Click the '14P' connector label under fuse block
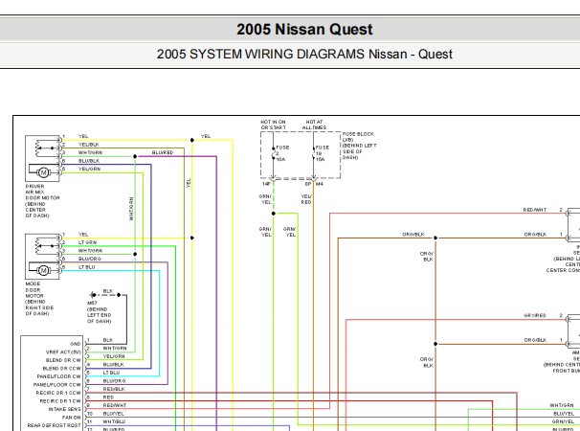 tap(266, 184)
